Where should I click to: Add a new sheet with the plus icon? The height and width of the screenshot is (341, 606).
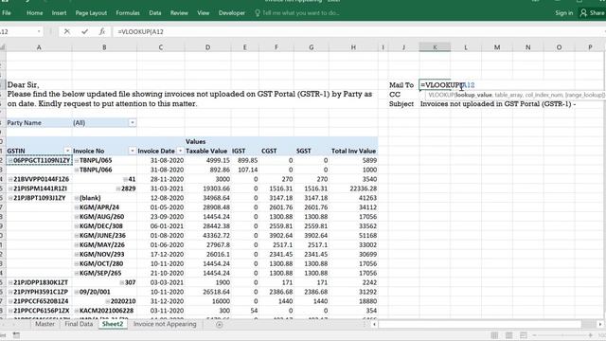tap(219, 325)
